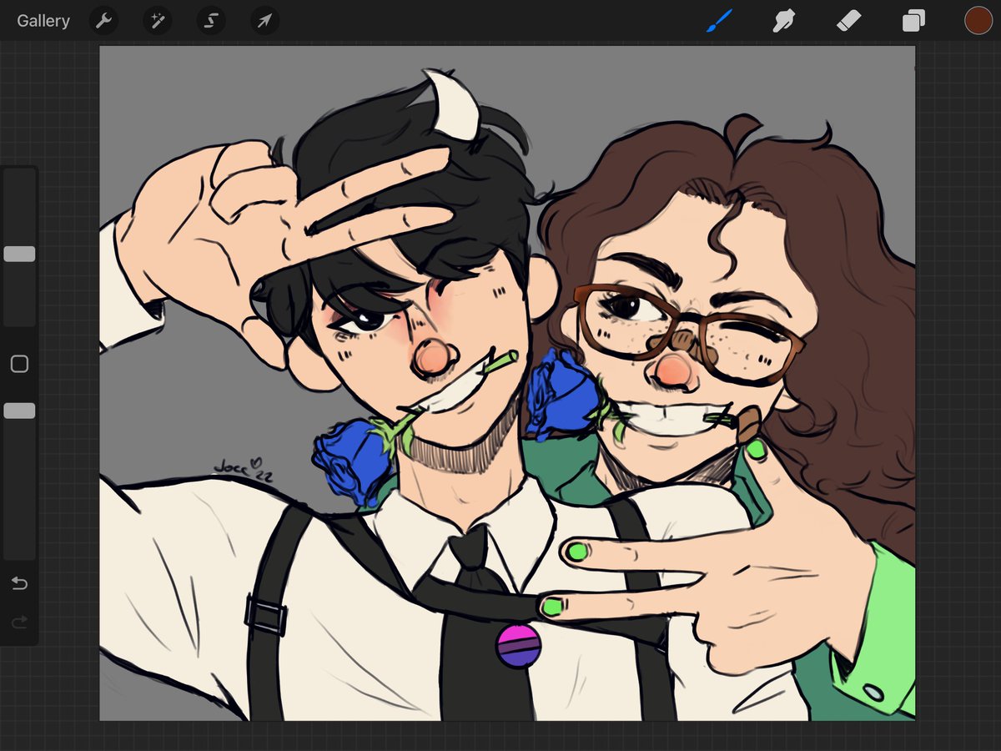Select the Brush tool

719,21
